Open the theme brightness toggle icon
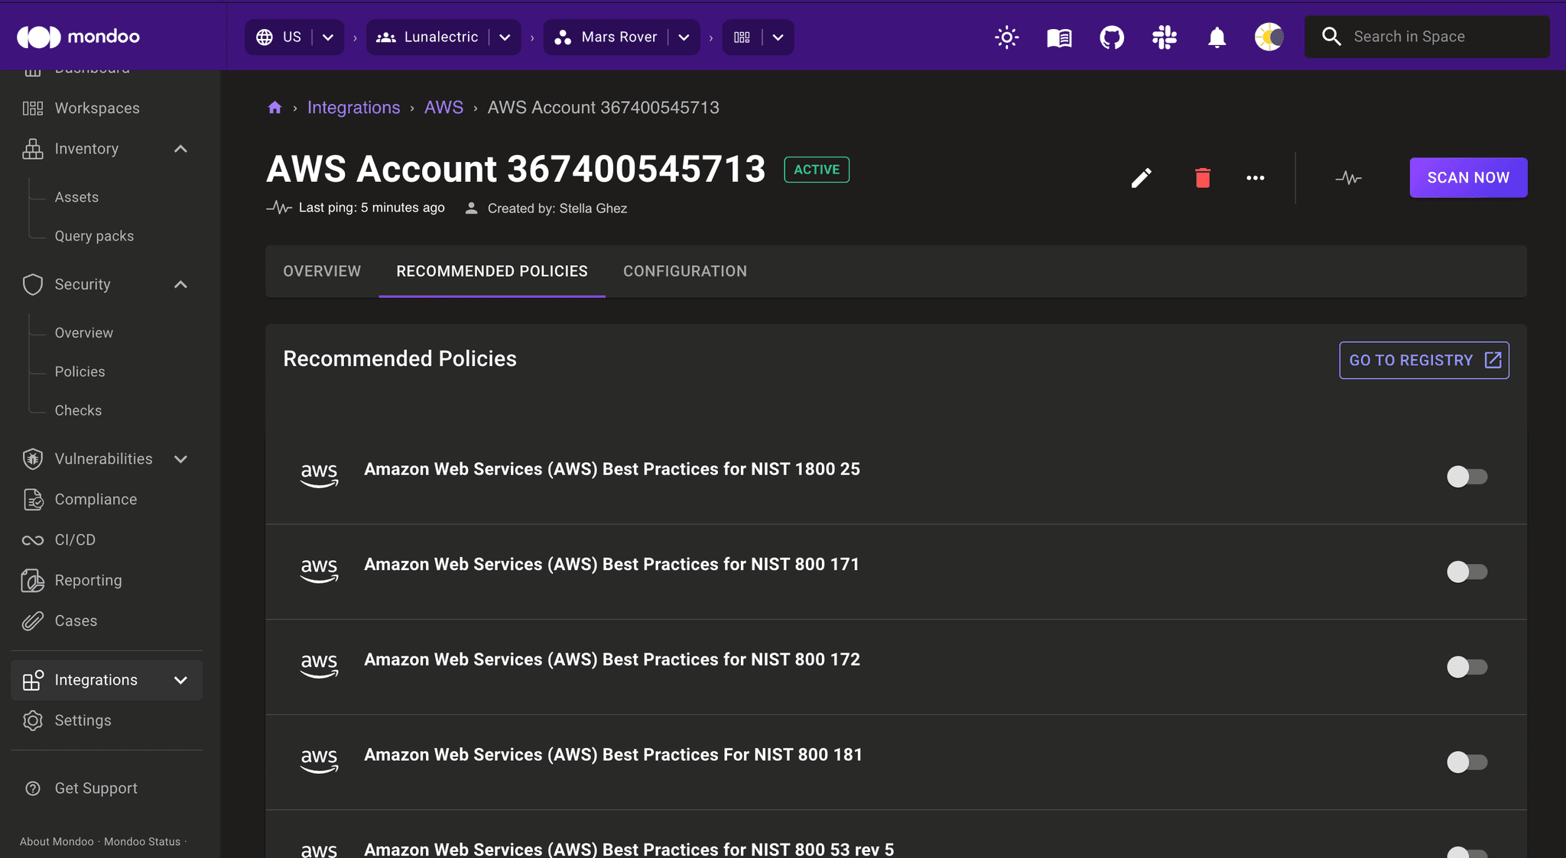The height and width of the screenshot is (858, 1566). point(1006,36)
